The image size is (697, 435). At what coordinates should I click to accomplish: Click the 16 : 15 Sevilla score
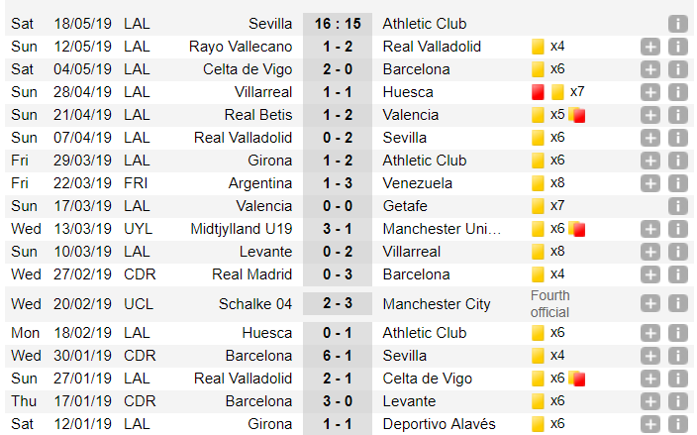(x=338, y=24)
